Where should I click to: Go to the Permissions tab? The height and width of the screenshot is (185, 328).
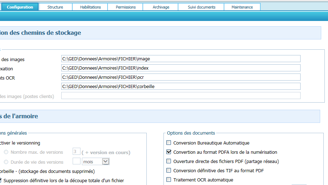125,7
